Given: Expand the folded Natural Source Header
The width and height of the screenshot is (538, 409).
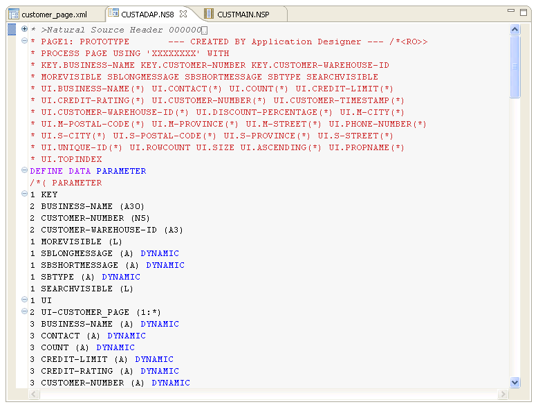Looking at the screenshot, I should coord(25,29).
